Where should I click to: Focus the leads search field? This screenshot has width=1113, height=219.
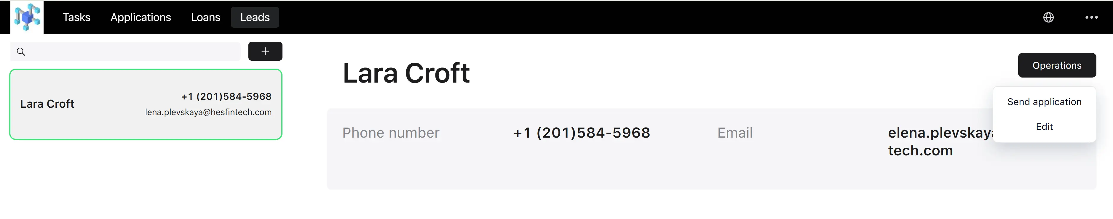coord(125,52)
